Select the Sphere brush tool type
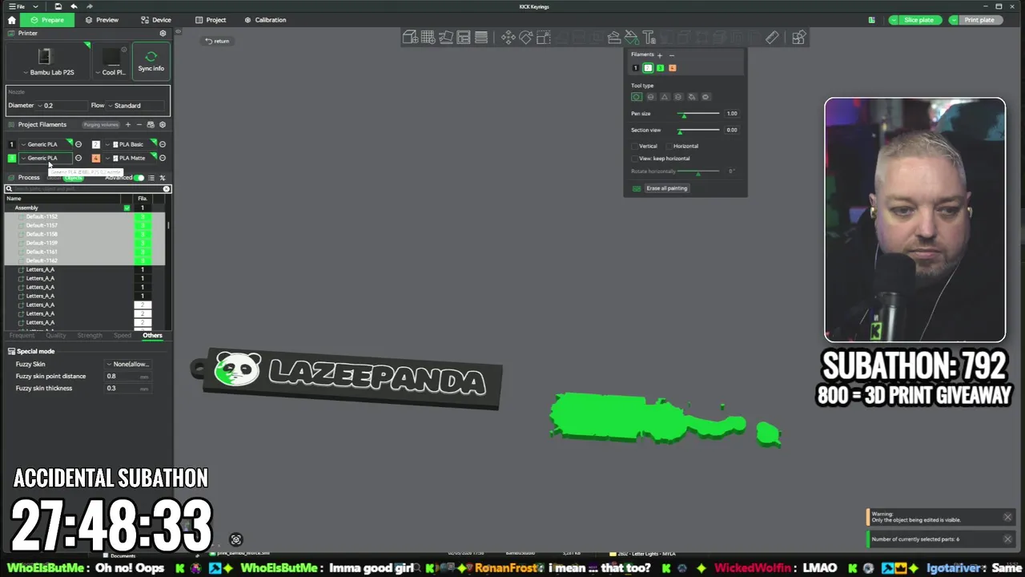This screenshot has height=577, width=1025. click(x=650, y=97)
